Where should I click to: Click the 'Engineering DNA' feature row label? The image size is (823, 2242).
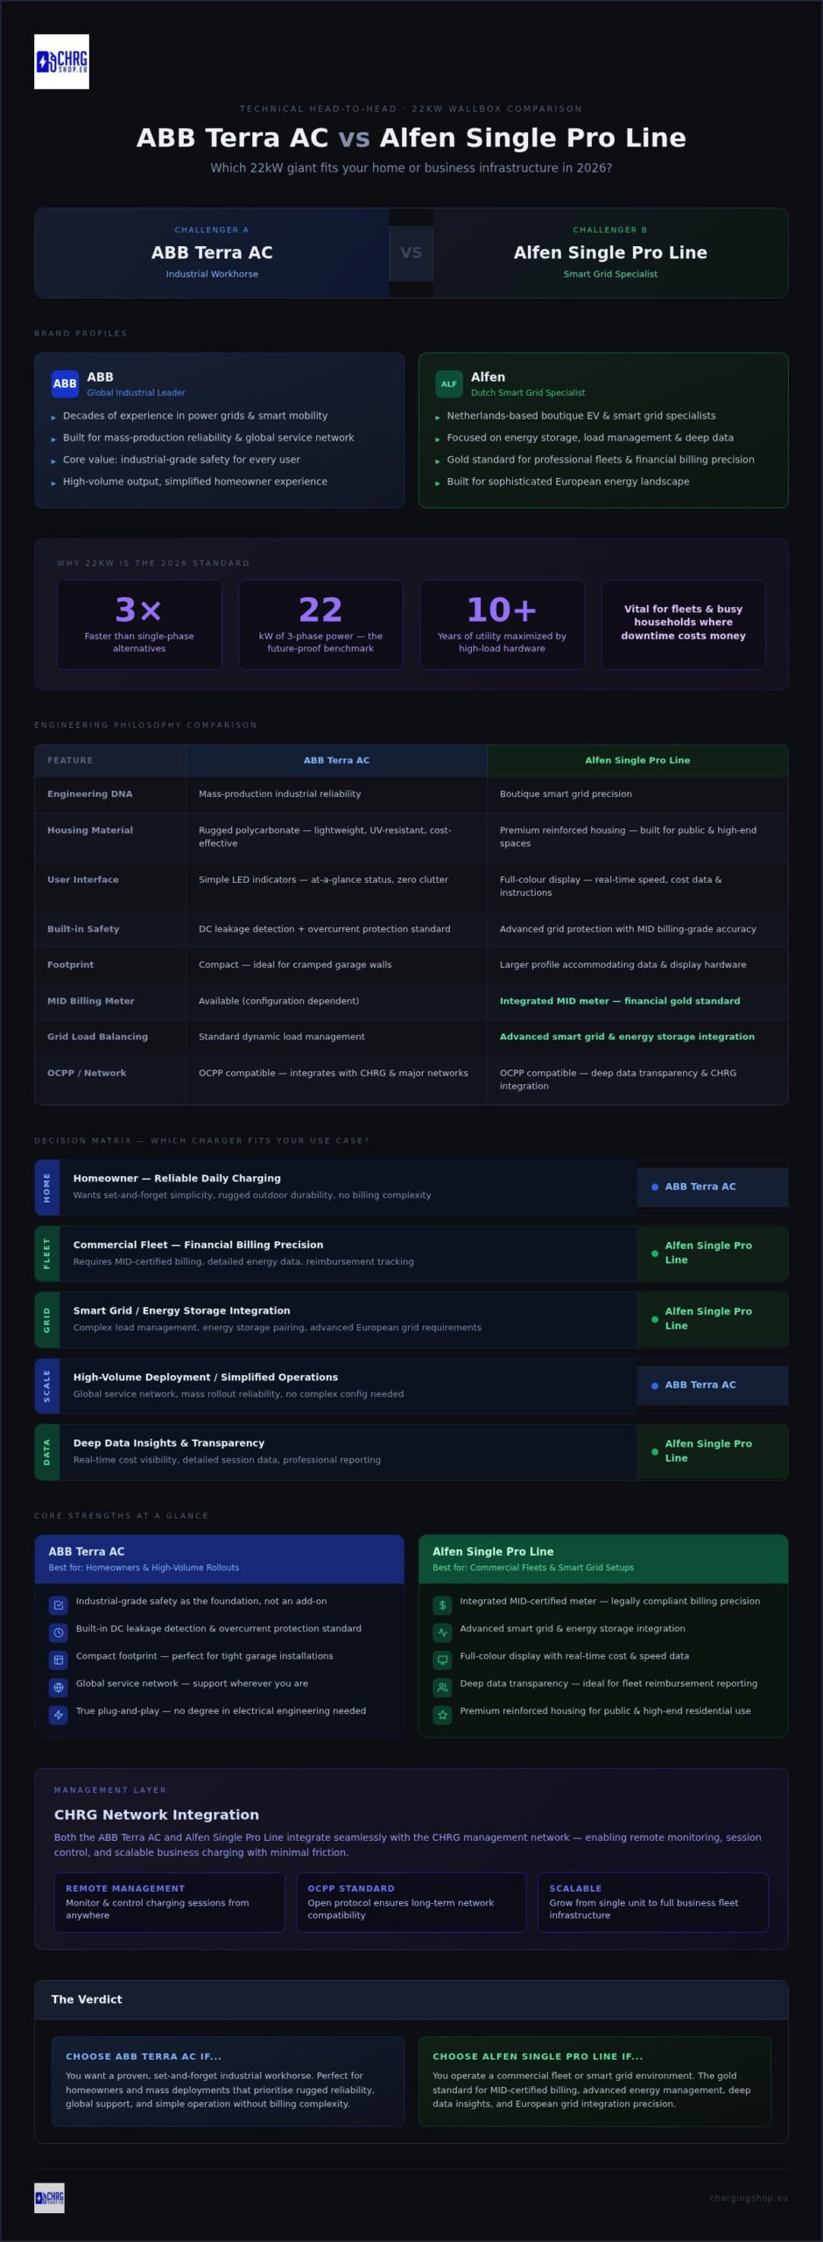click(90, 794)
